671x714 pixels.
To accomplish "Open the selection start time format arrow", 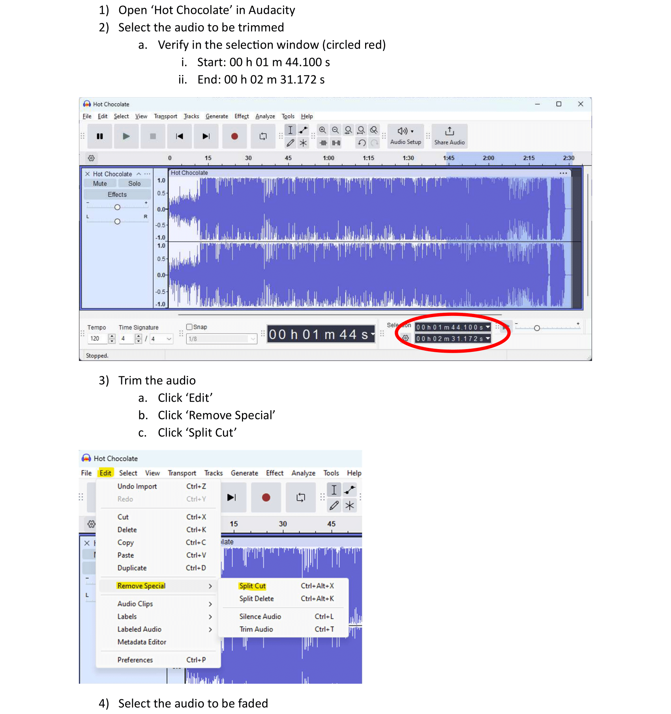I will pyautogui.click(x=488, y=327).
